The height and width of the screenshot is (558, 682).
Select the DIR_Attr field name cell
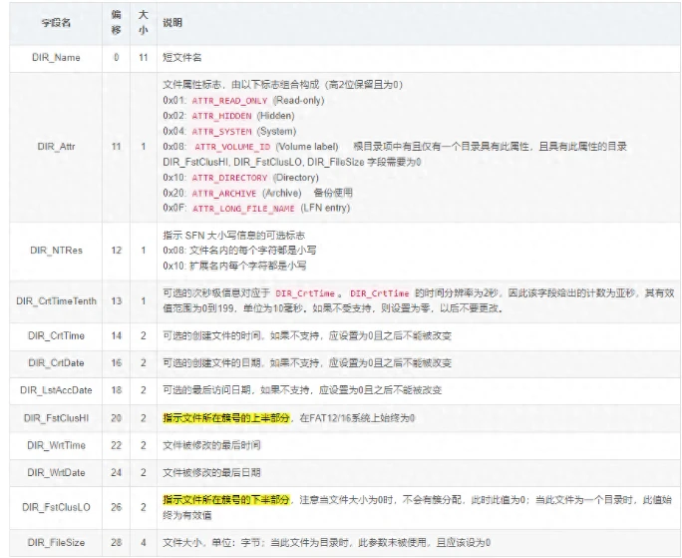click(x=59, y=146)
